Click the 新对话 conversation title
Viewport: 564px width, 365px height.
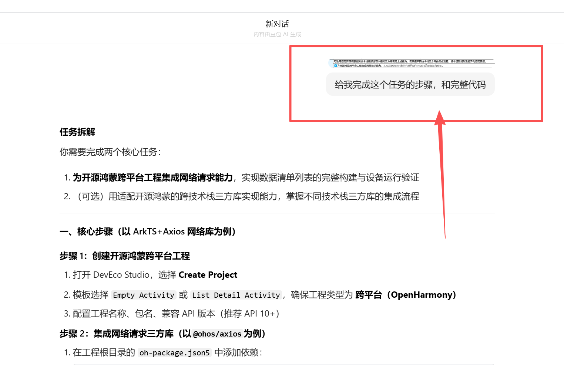[x=277, y=24]
